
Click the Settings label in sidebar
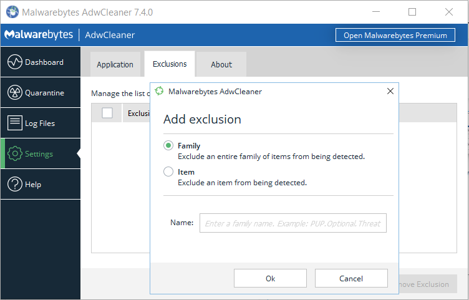coord(39,153)
